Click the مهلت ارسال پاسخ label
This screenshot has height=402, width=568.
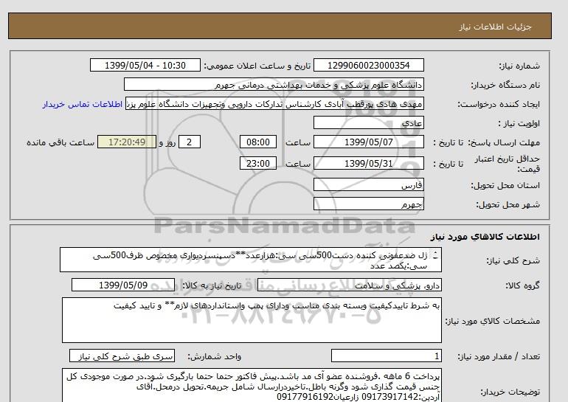tap(505, 142)
